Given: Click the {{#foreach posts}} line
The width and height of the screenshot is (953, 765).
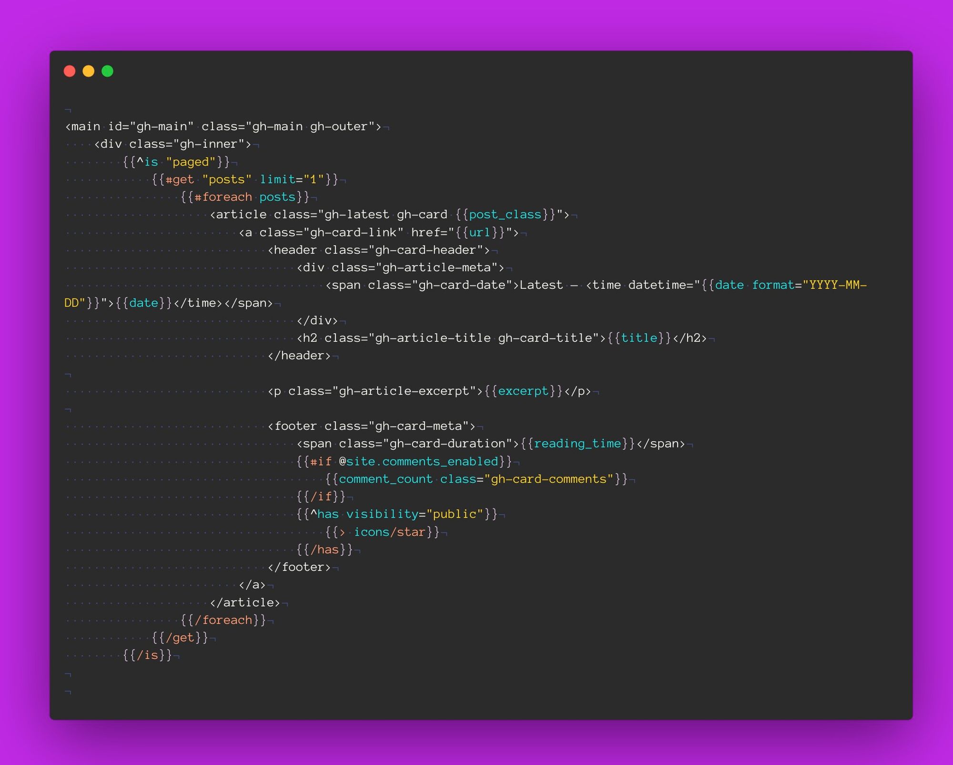Looking at the screenshot, I should [245, 197].
